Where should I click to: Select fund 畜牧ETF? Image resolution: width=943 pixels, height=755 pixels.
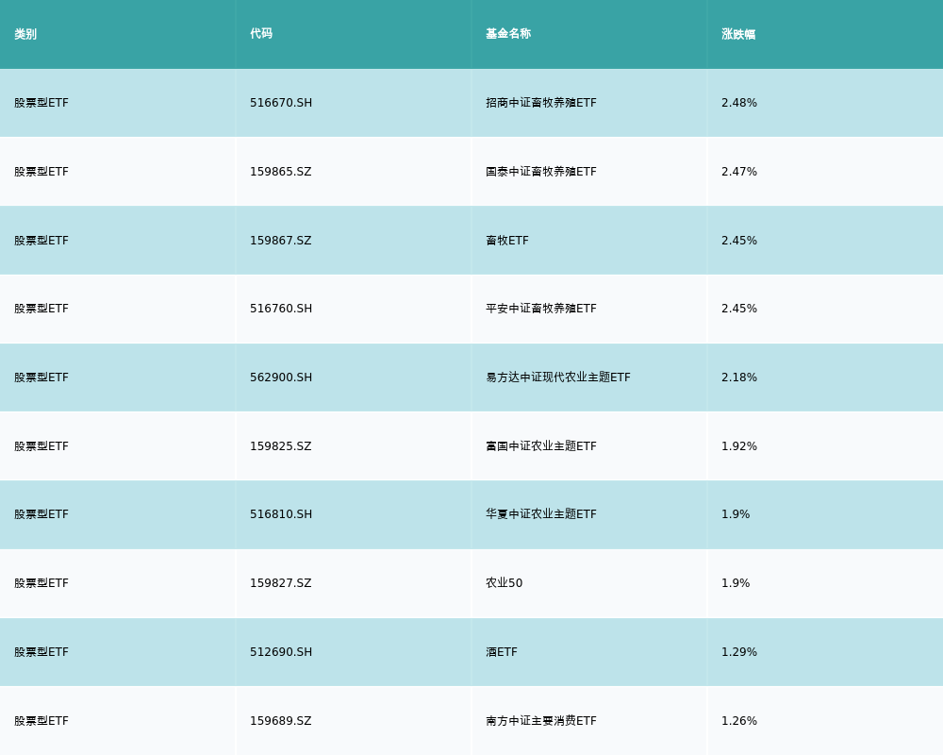pos(507,241)
